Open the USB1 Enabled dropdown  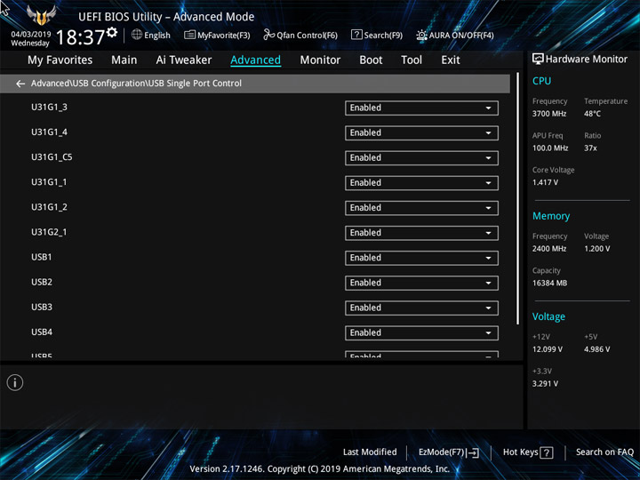point(421,258)
